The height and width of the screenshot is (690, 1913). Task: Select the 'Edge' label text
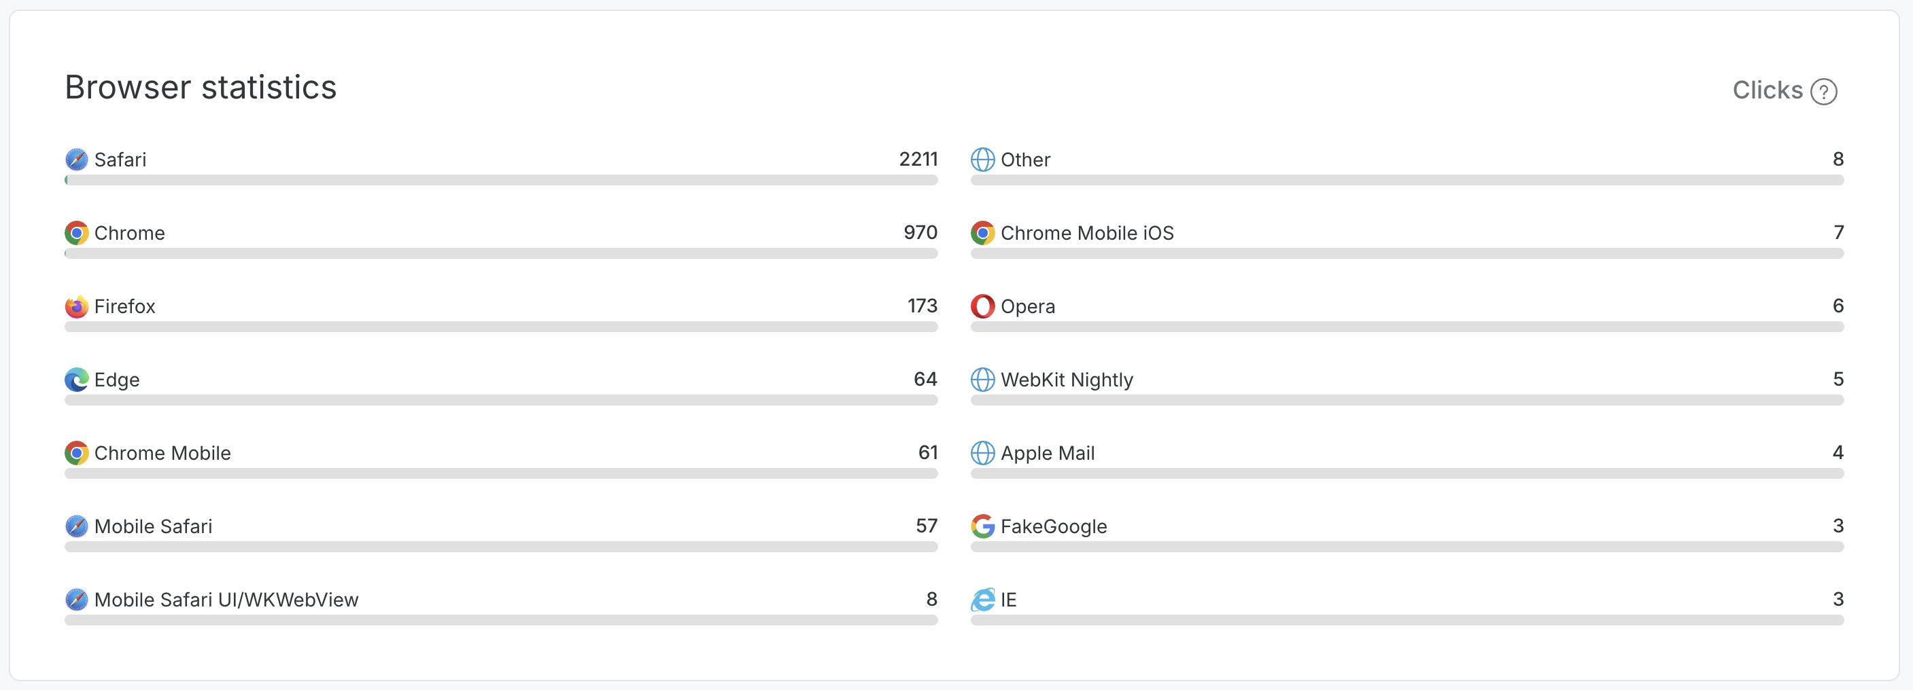[118, 380]
